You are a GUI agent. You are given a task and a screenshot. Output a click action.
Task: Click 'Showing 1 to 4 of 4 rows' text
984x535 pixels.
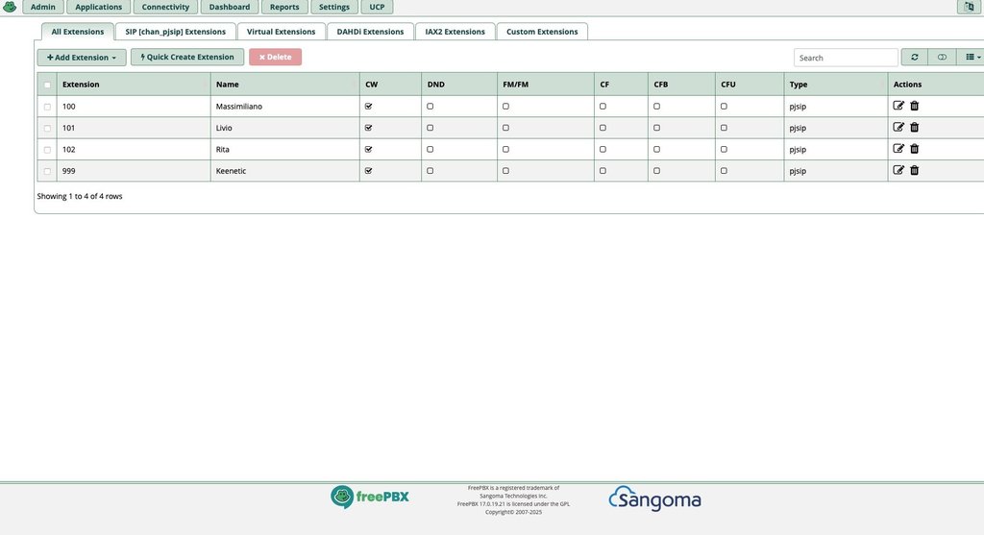click(x=80, y=196)
